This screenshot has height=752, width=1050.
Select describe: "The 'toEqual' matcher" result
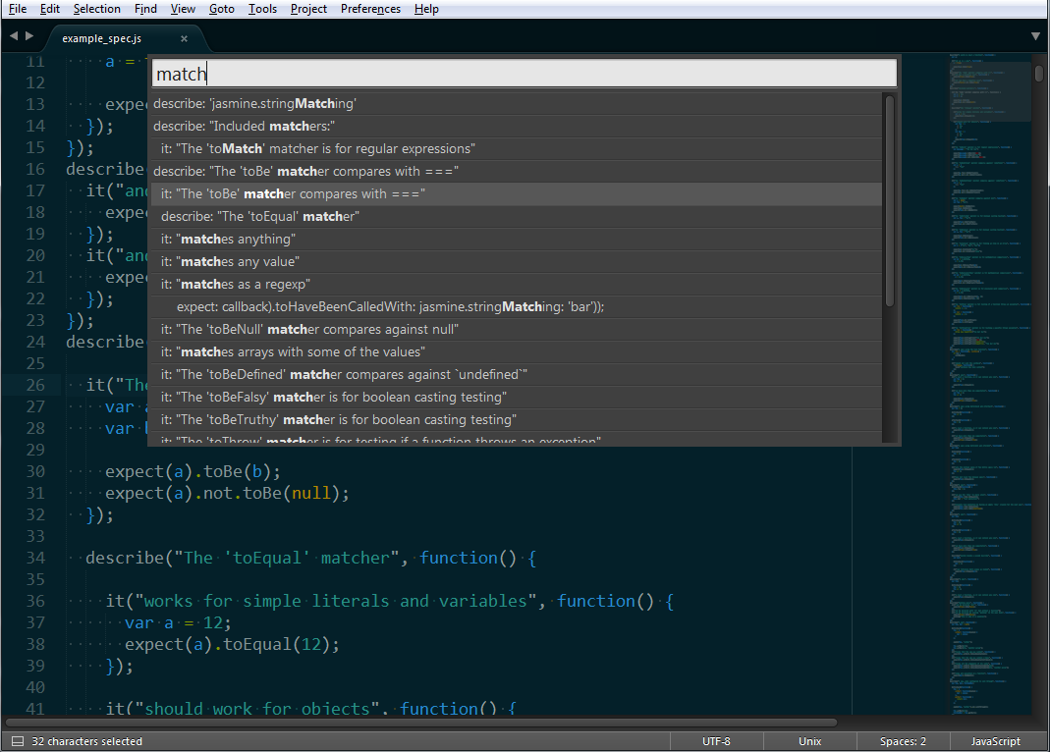tap(517, 217)
